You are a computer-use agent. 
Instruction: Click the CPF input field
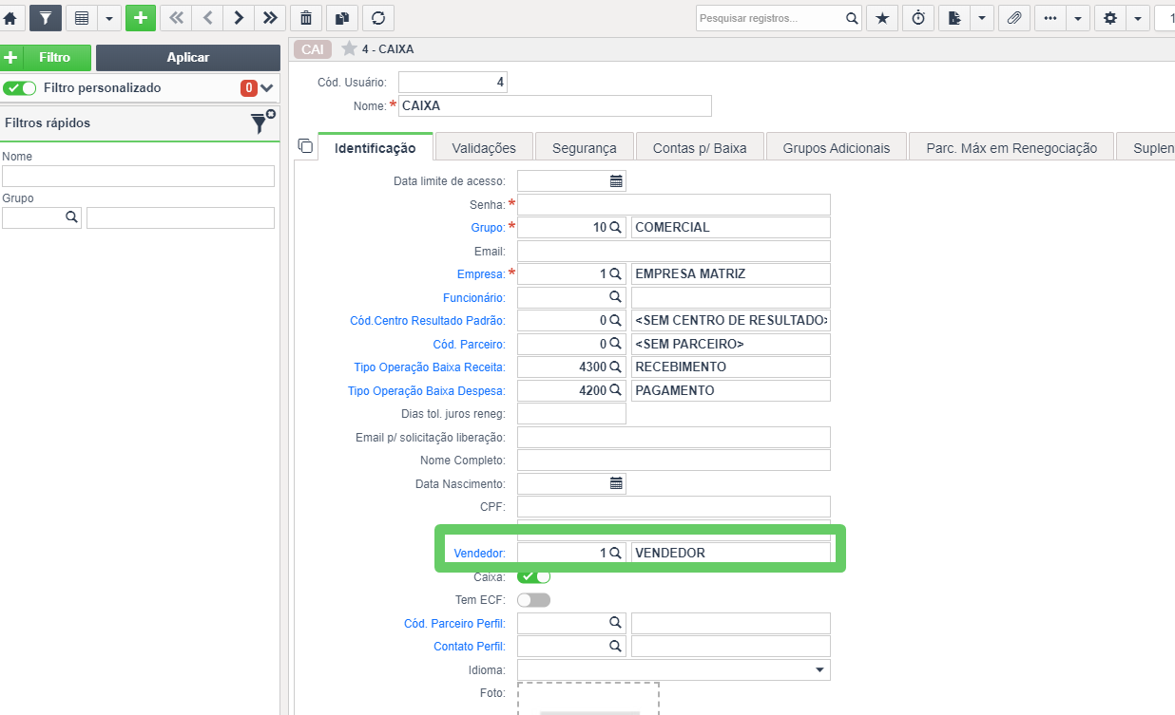[674, 506]
